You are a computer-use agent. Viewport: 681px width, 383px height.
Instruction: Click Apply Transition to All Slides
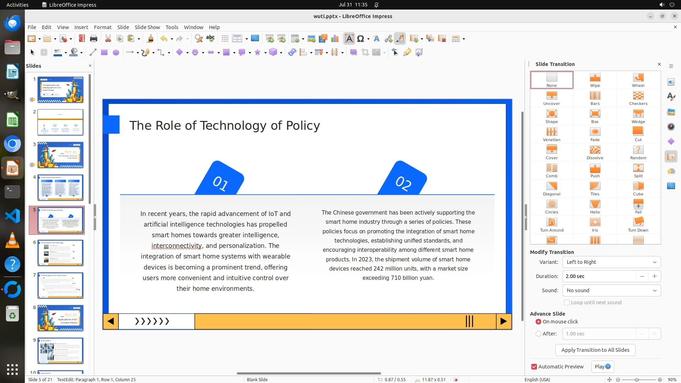595,350
